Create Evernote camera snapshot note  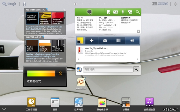115,12
